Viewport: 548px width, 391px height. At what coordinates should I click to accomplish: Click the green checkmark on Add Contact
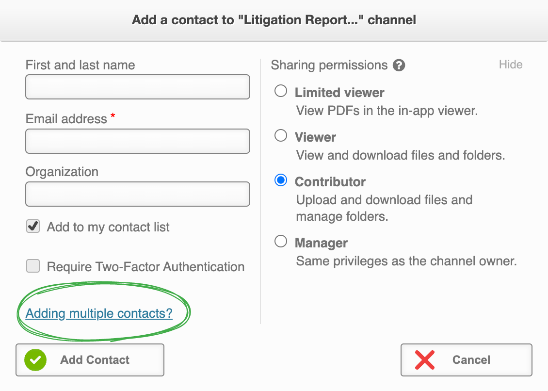(x=34, y=360)
